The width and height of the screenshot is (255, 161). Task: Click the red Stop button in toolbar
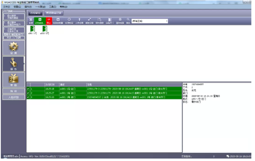pyautogui.click(x=49, y=20)
